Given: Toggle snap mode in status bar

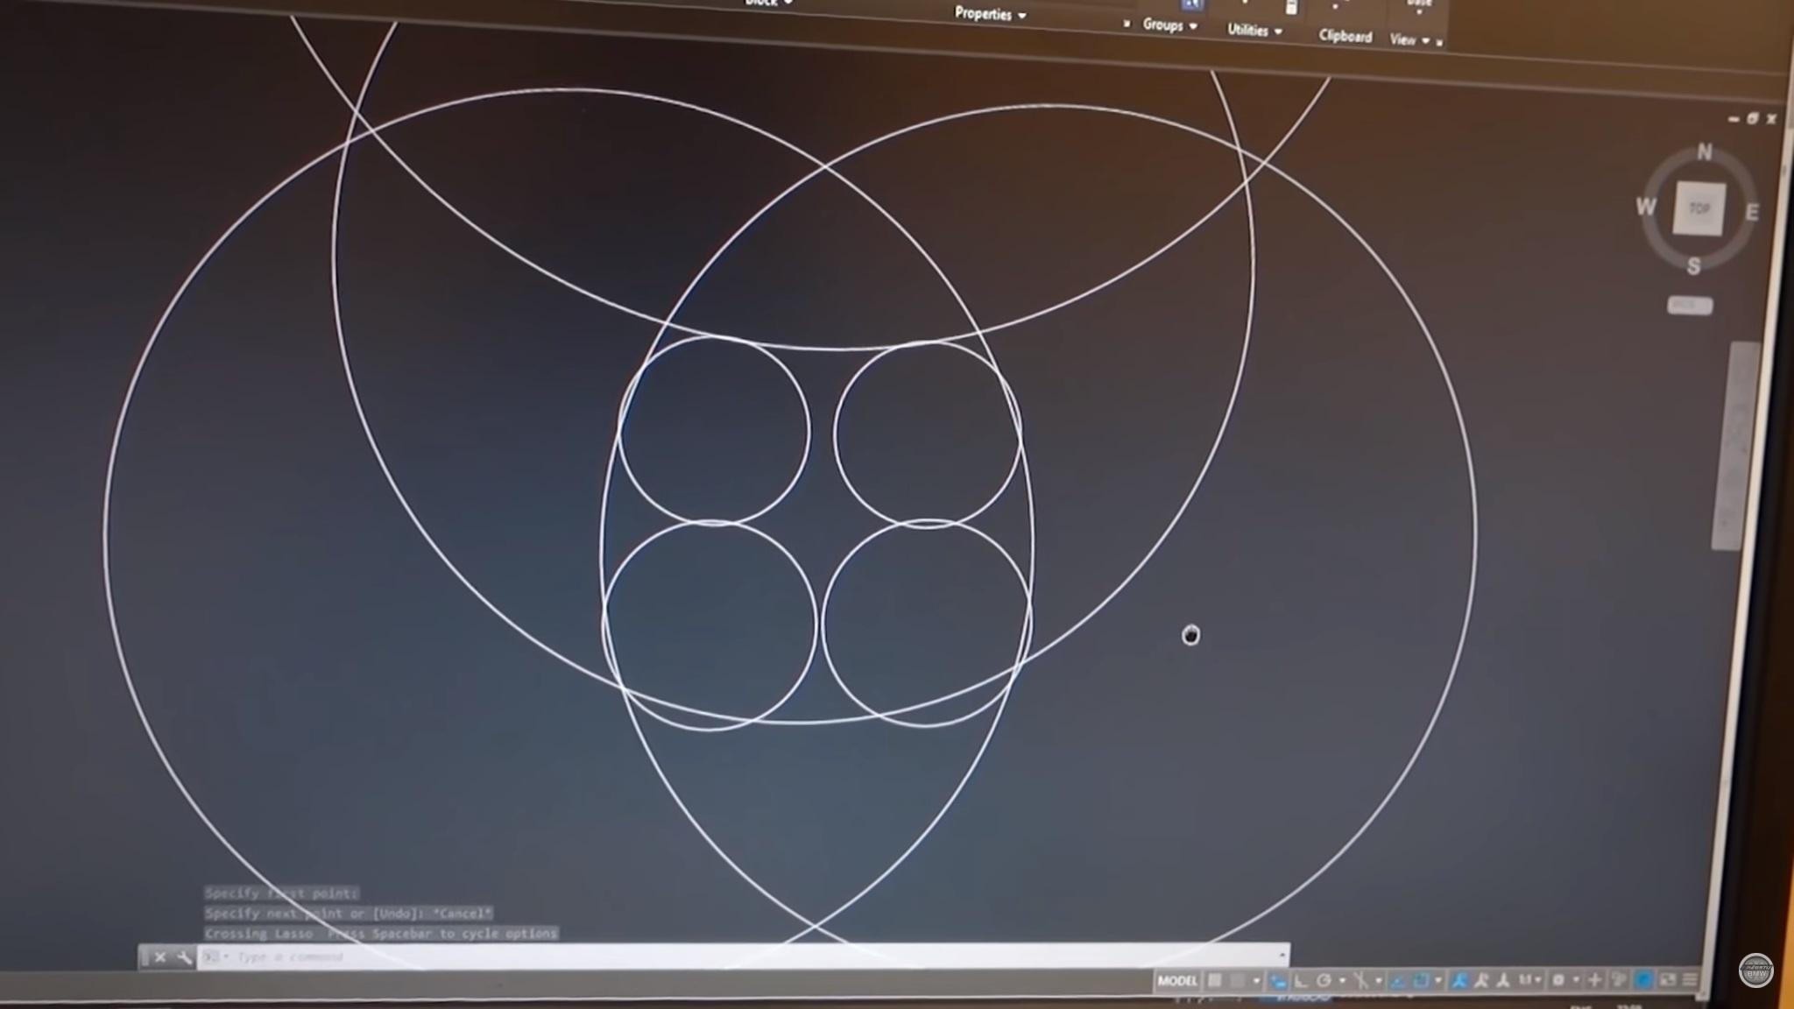Looking at the screenshot, I should [x=1237, y=980].
